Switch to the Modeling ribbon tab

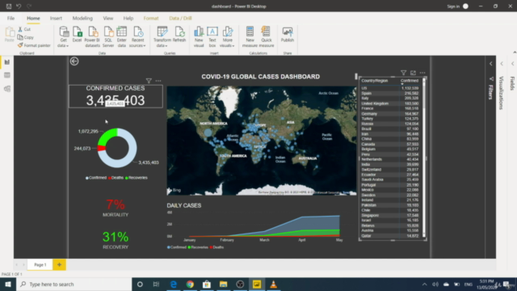click(x=82, y=18)
